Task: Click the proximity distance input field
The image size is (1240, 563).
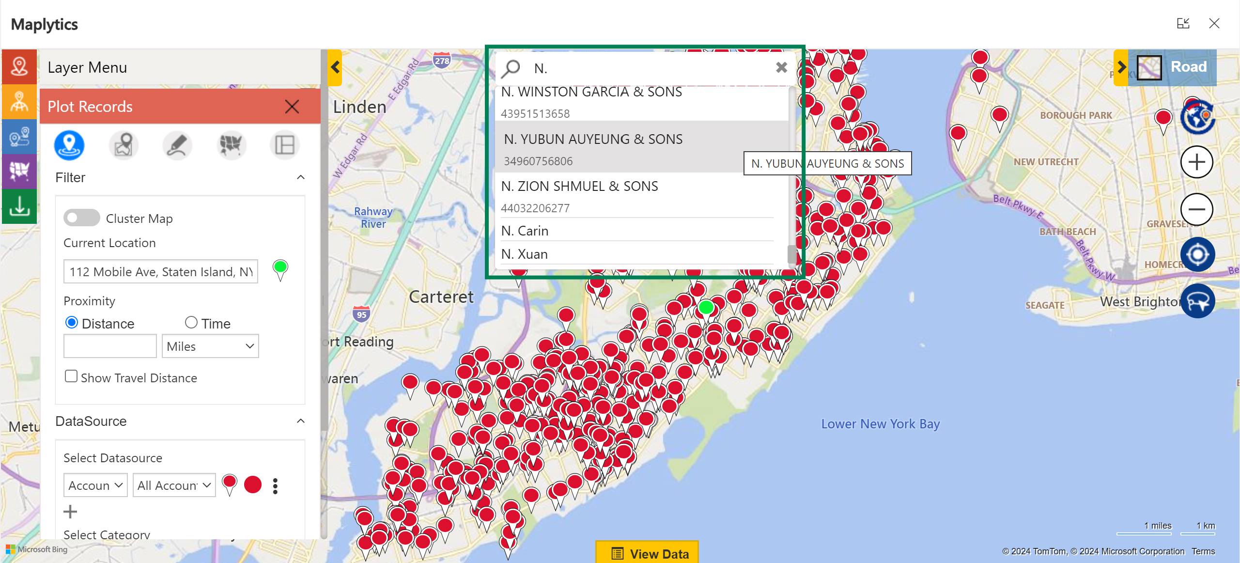Action: (110, 346)
